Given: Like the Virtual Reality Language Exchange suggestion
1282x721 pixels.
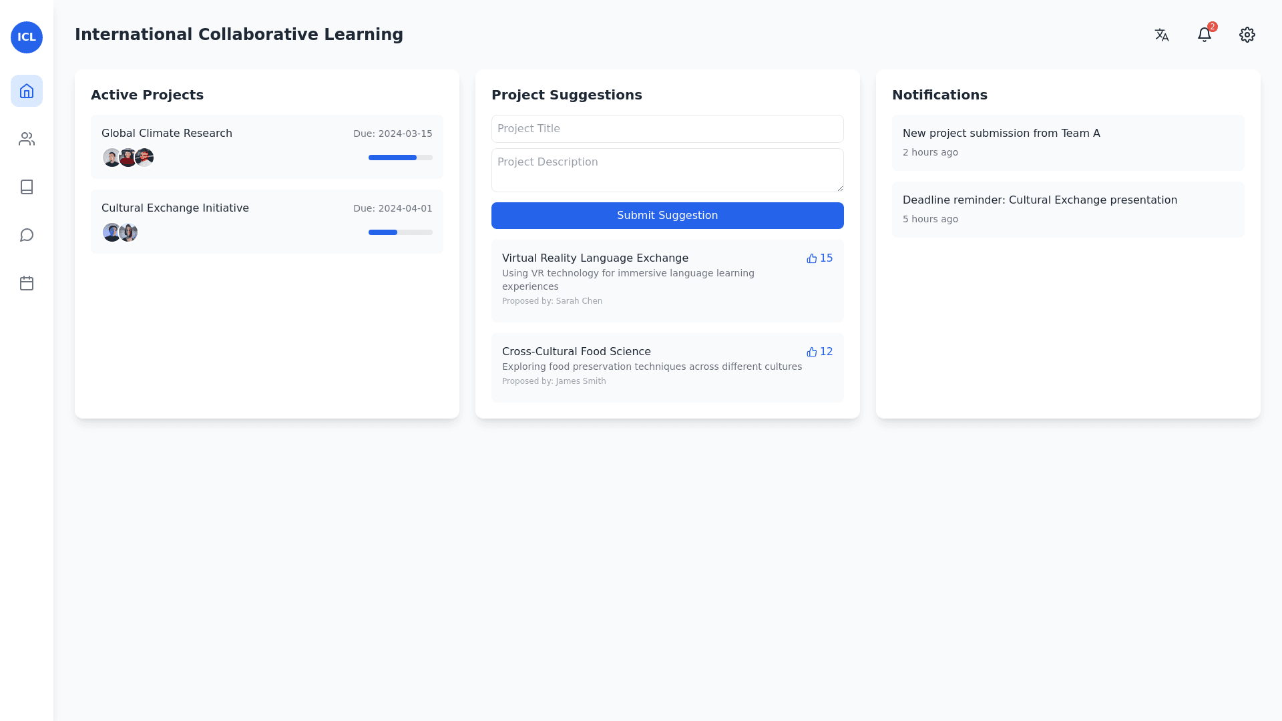Looking at the screenshot, I should pos(819,258).
